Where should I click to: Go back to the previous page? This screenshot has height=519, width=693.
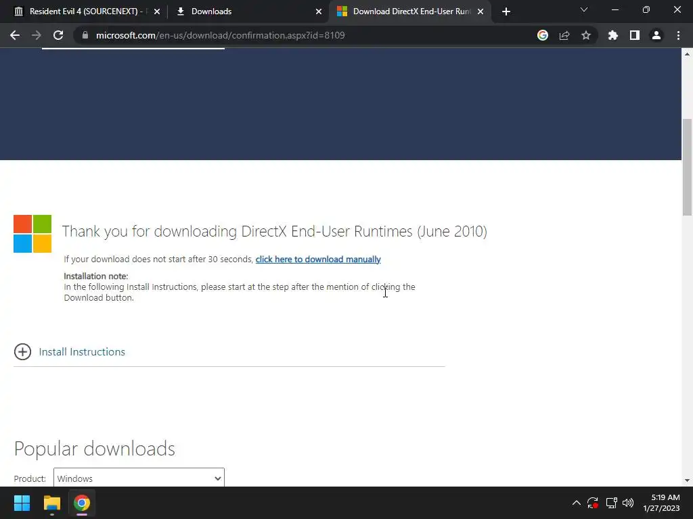coord(15,35)
